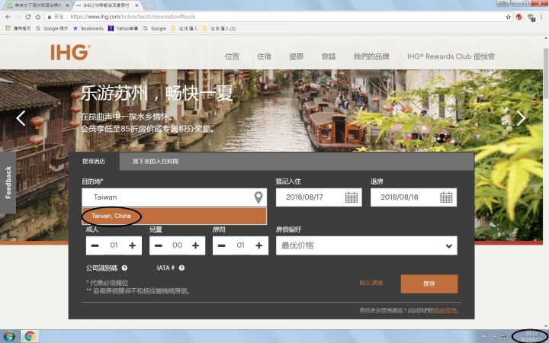Switch to 接下來的入住時間 tab
Viewport: 549px width, 343px height.
[156, 162]
